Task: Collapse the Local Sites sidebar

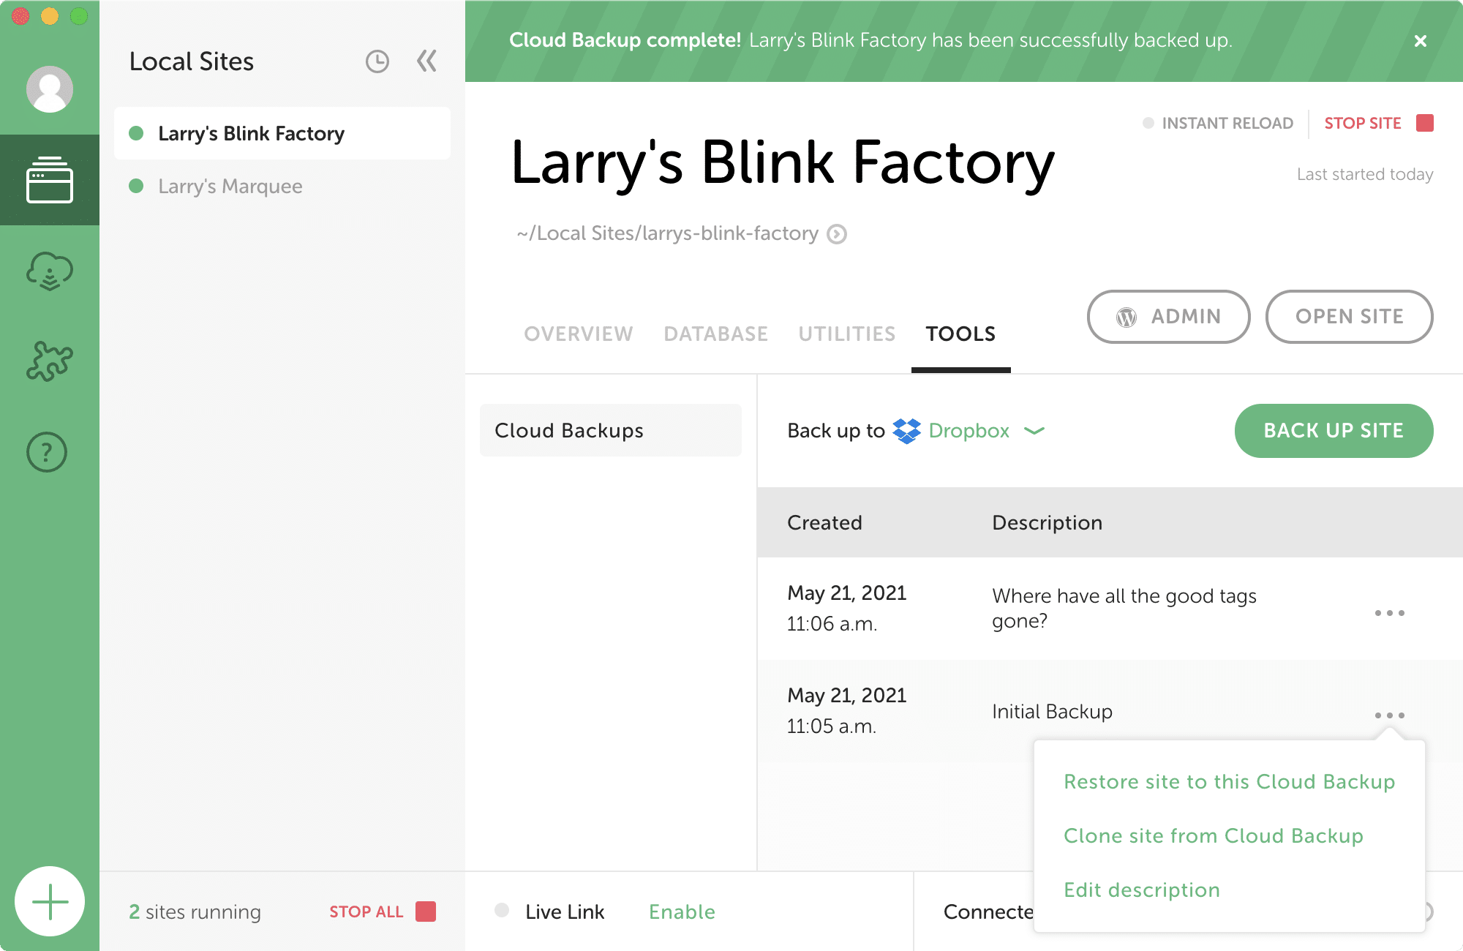Action: coord(426,61)
